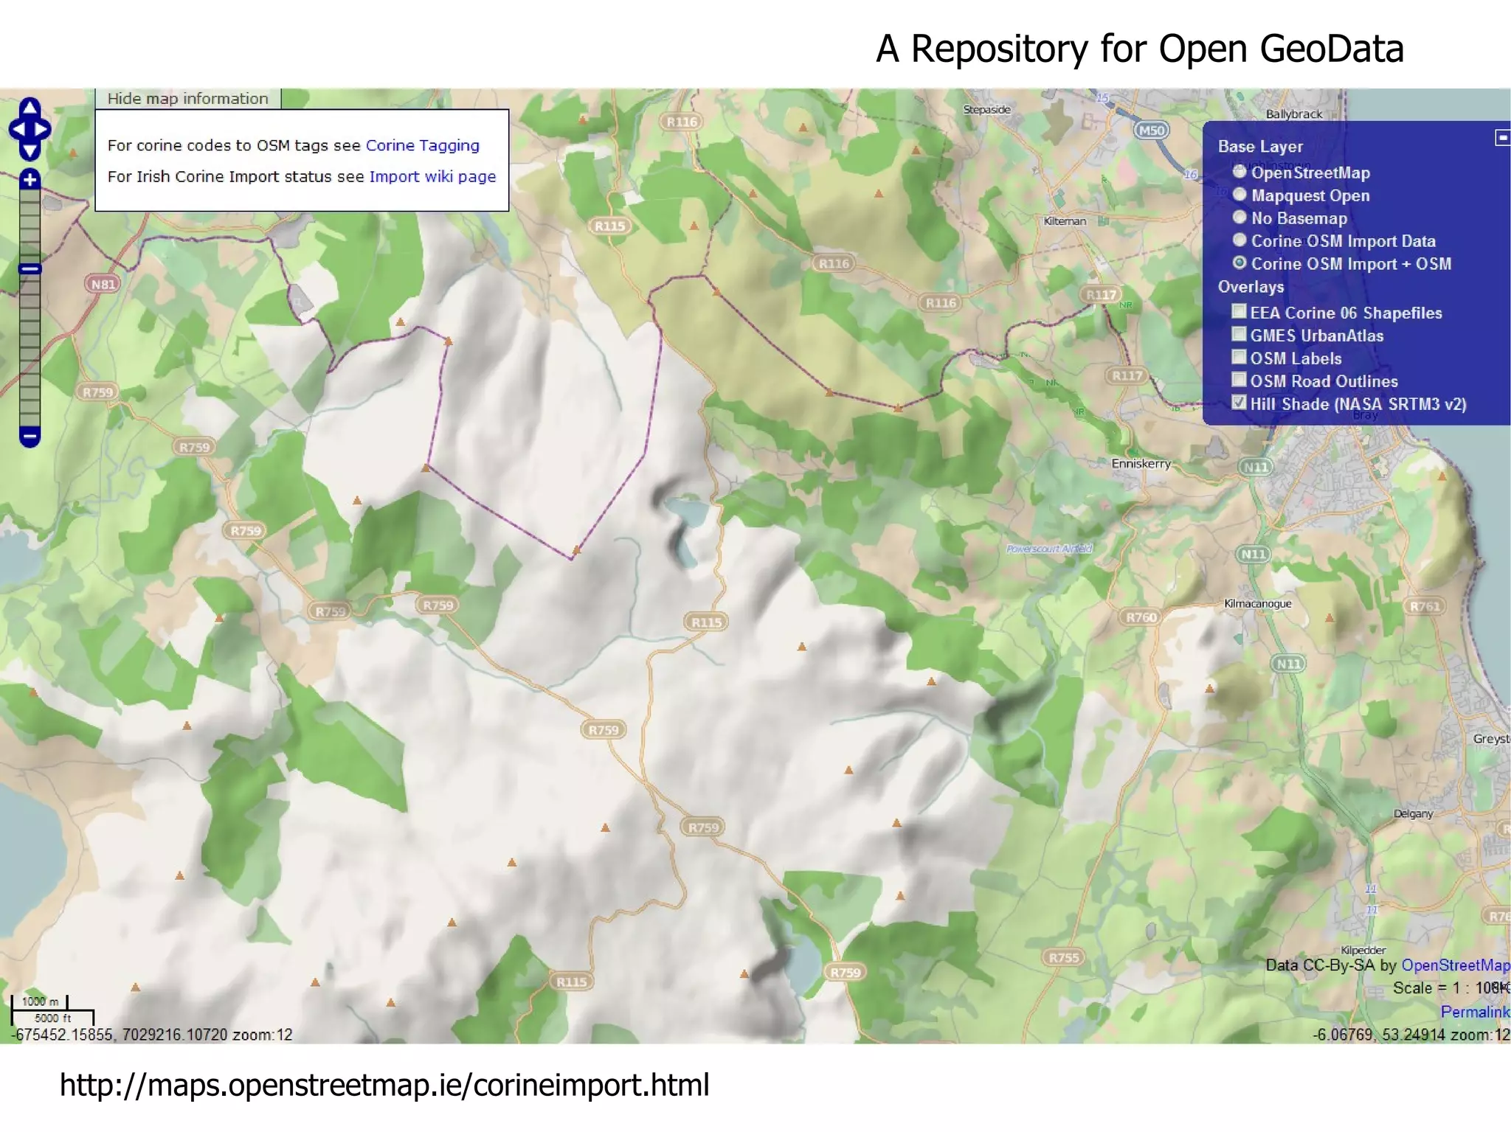Open the Corine Tagging link
Image resolution: width=1511 pixels, height=1132 pixels.
(x=422, y=145)
